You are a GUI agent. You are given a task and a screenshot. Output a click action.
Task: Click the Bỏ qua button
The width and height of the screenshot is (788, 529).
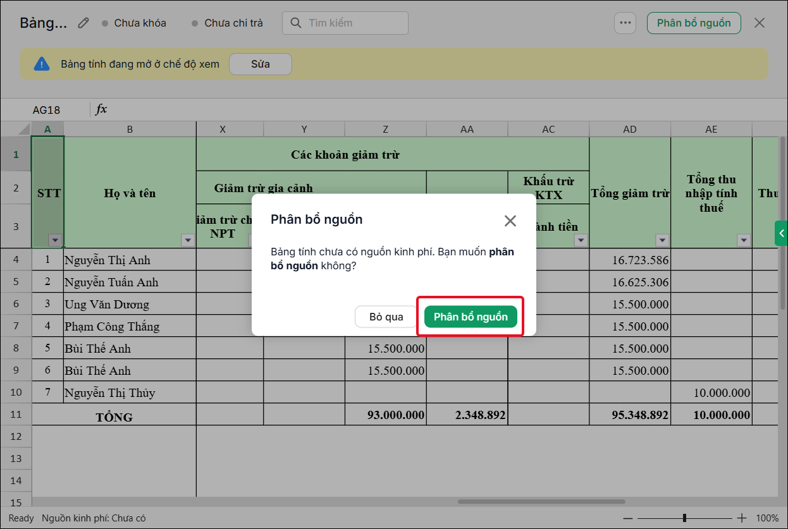tap(386, 317)
